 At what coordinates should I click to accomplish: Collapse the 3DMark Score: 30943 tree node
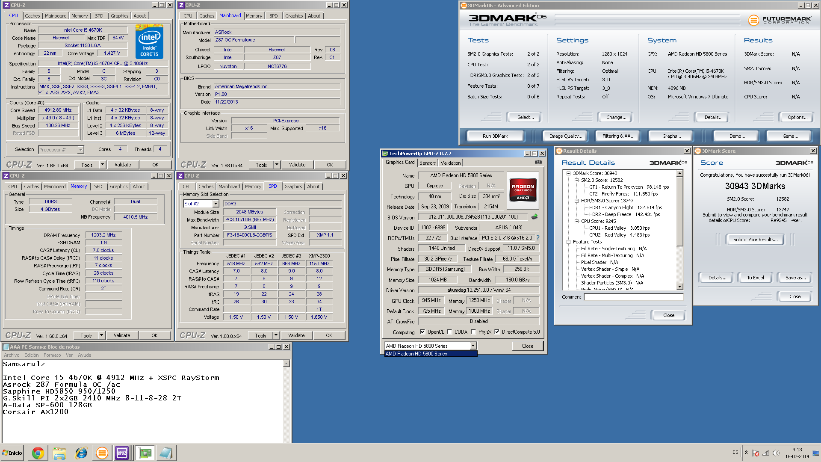tap(568, 173)
